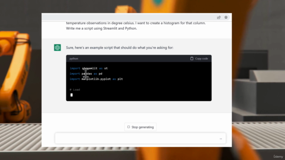Bookmark this page with the star icon

[226, 17]
